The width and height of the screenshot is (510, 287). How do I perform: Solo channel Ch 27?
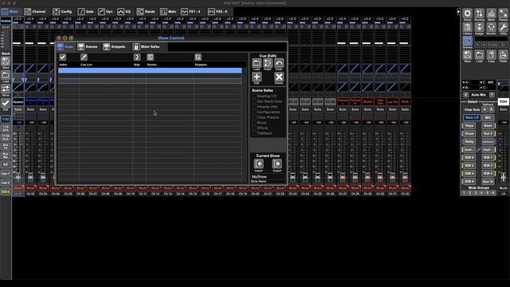click(343, 110)
